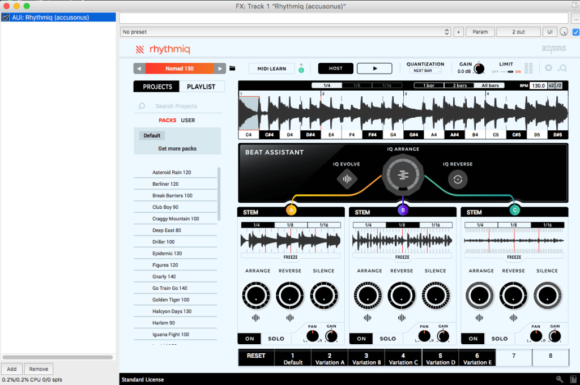Viewport: 580px width, 385px height.
Task: Click the IQ Reverse icon
Action: pyautogui.click(x=458, y=179)
